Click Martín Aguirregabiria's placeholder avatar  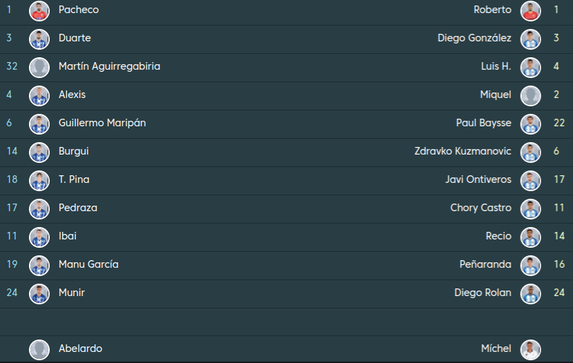tap(39, 67)
